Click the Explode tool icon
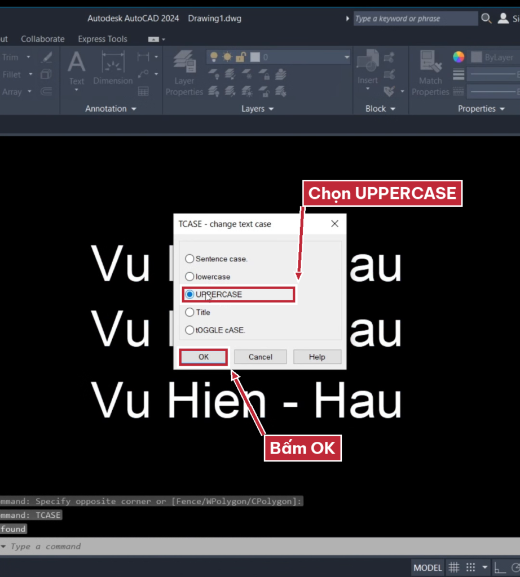The width and height of the screenshot is (520, 577). [x=46, y=74]
